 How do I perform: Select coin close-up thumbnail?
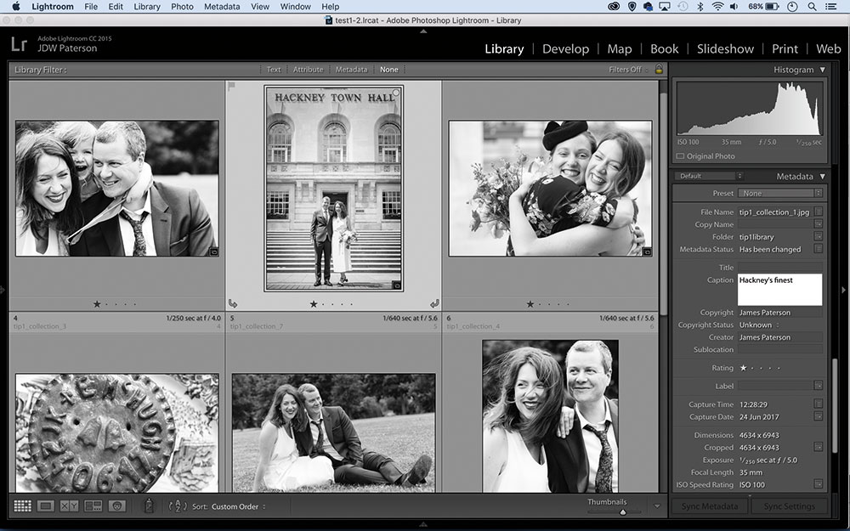(117, 433)
